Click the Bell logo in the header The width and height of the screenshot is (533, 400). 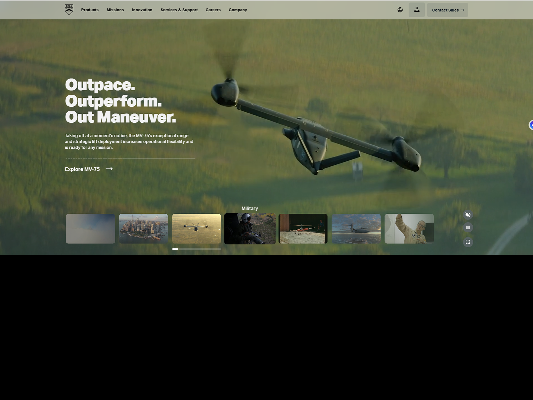(x=69, y=10)
